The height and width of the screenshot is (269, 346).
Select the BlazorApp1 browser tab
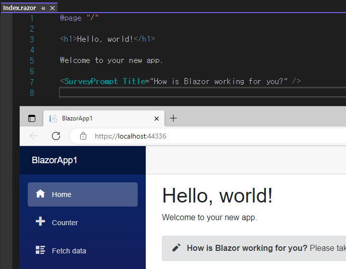point(104,118)
